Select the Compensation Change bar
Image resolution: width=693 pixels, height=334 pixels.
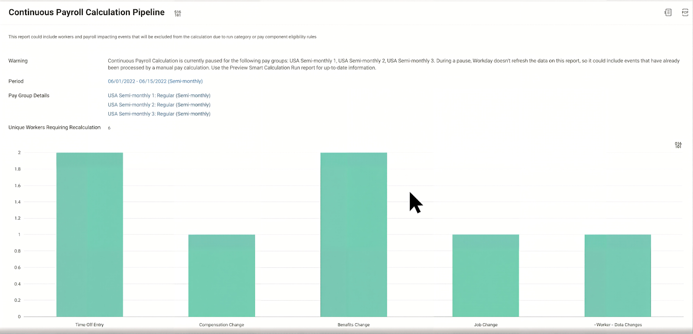pyautogui.click(x=222, y=276)
